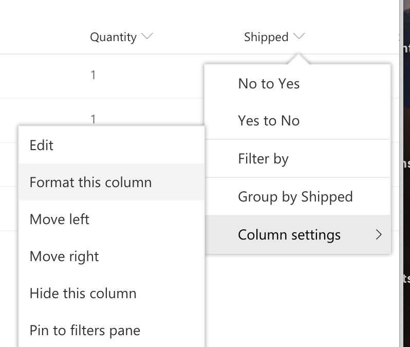
Task: Select first row's Quantity value
Action: coord(93,75)
